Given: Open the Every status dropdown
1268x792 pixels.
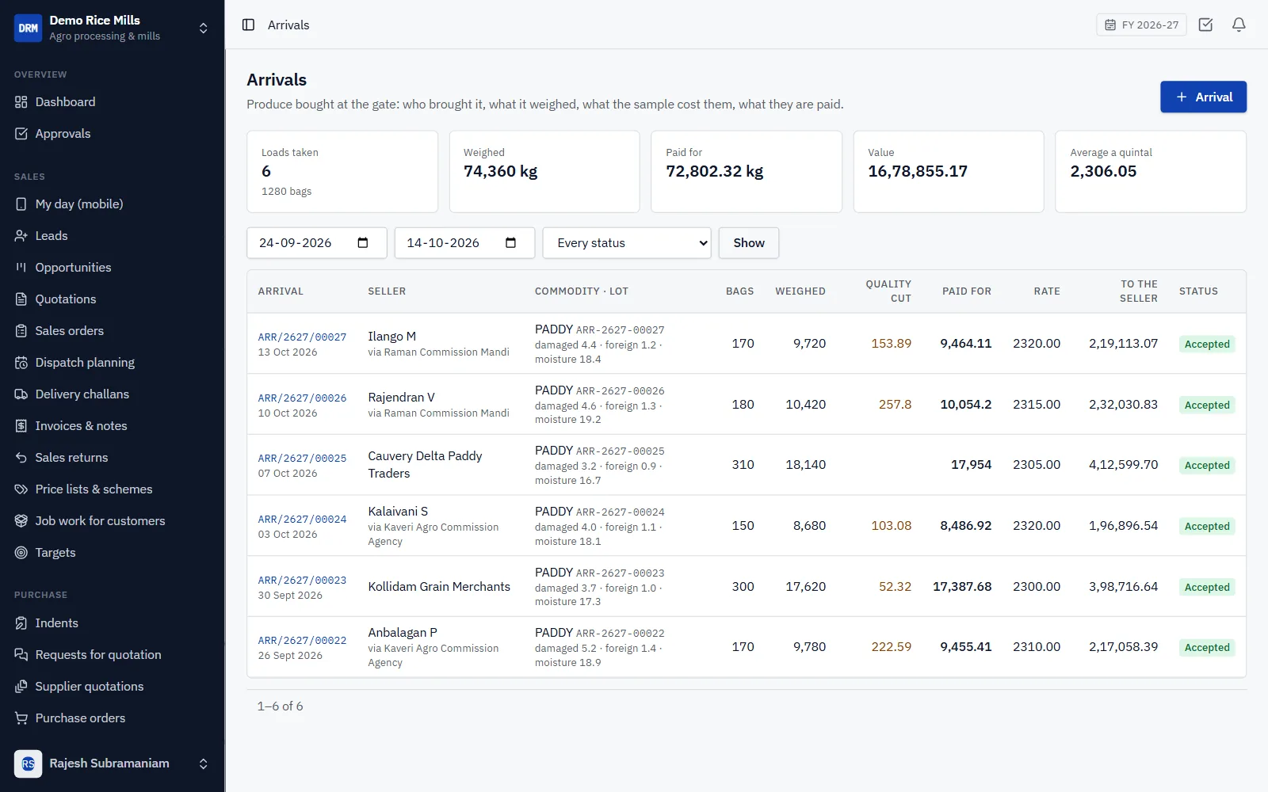Looking at the screenshot, I should [x=627, y=243].
